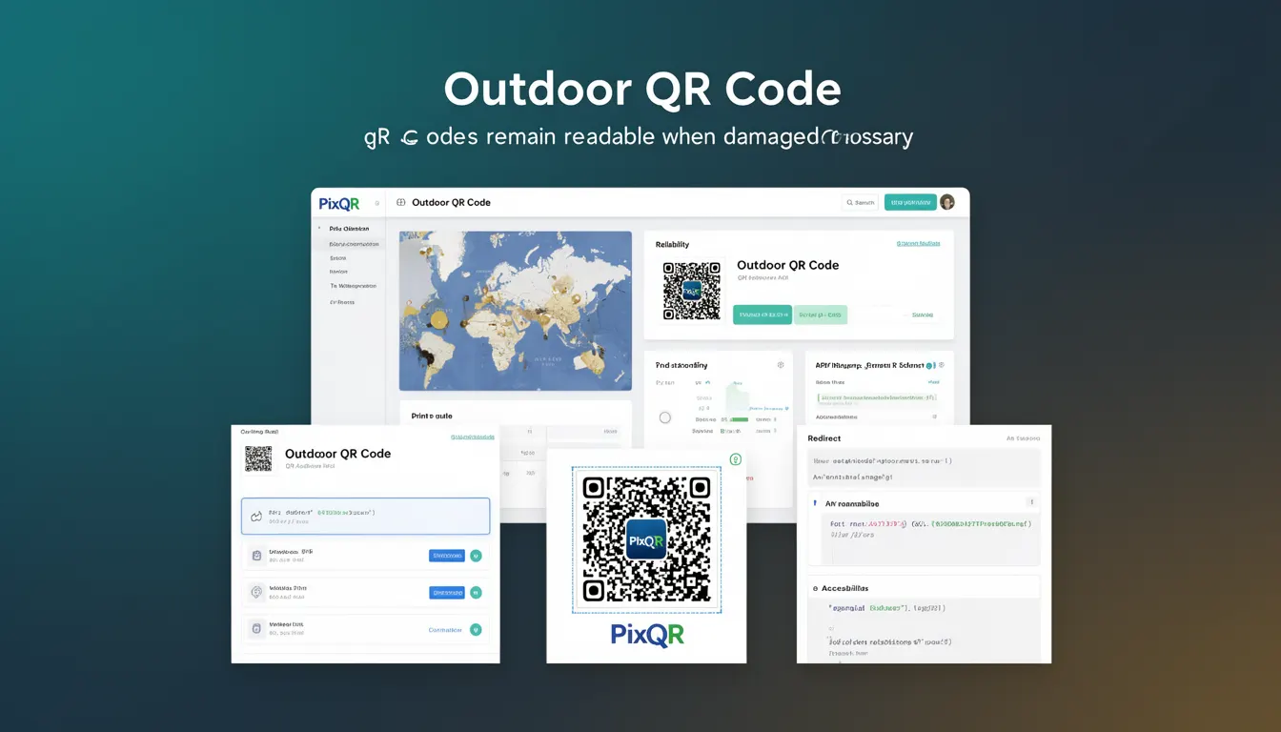
Task: Click the globe icon beside the Outdoor QR Code title
Action: tap(401, 202)
